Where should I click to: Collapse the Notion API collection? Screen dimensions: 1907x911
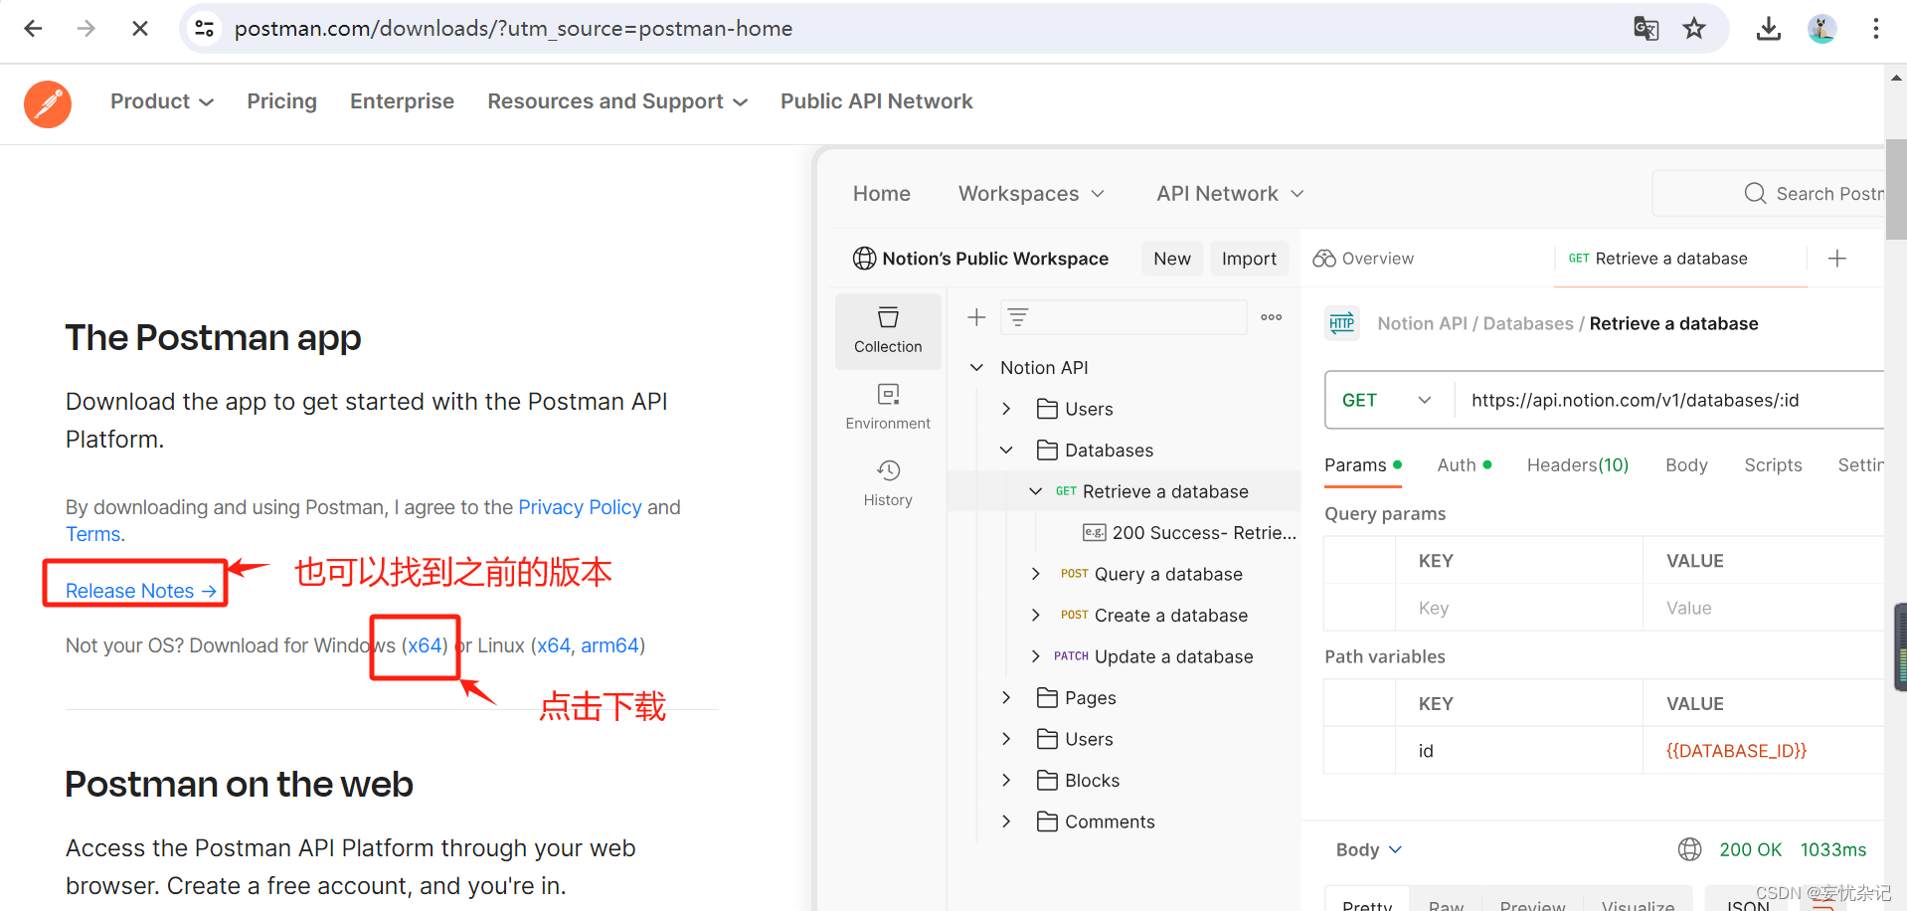coord(976,367)
